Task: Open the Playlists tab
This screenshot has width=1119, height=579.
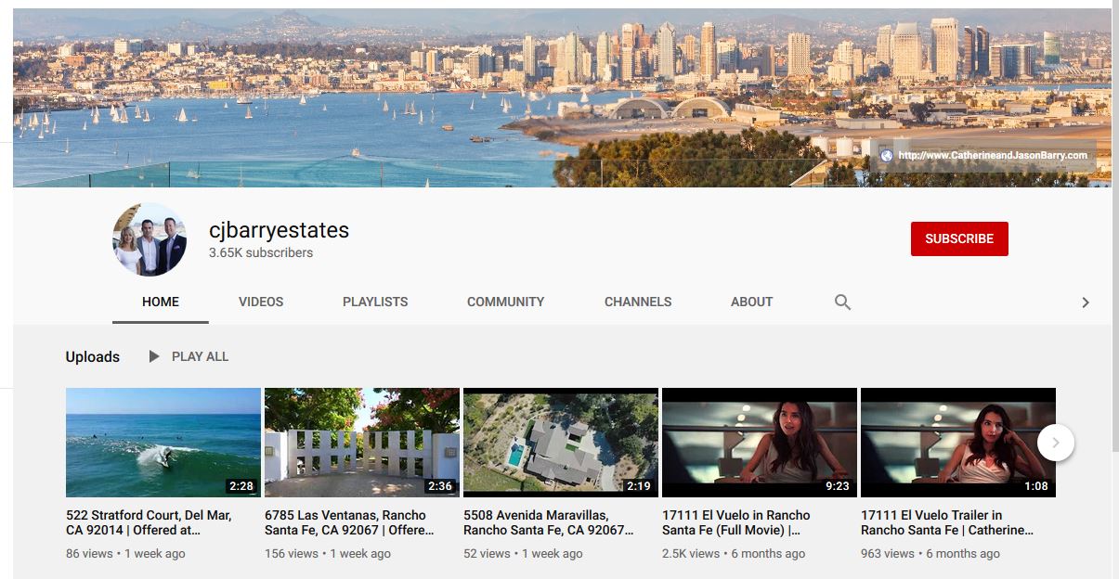Action: [x=375, y=302]
